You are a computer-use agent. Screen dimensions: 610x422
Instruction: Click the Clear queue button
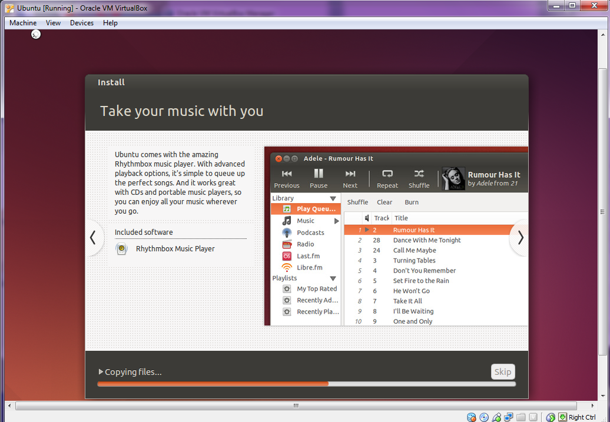point(384,202)
